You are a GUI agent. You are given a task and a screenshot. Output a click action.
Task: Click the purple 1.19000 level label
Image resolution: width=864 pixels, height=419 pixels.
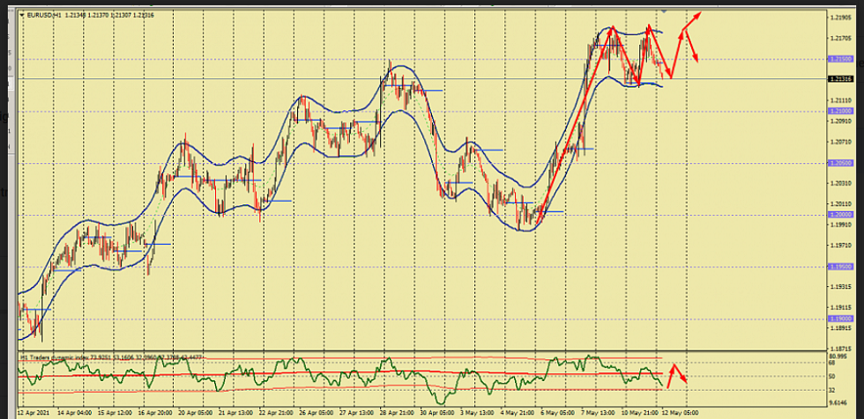click(x=840, y=319)
